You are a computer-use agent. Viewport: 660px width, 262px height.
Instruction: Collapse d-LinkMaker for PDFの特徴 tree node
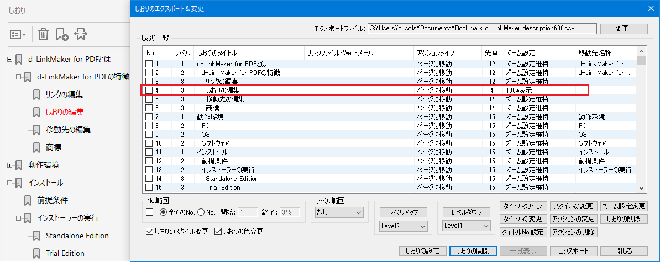pyautogui.click(x=19, y=77)
